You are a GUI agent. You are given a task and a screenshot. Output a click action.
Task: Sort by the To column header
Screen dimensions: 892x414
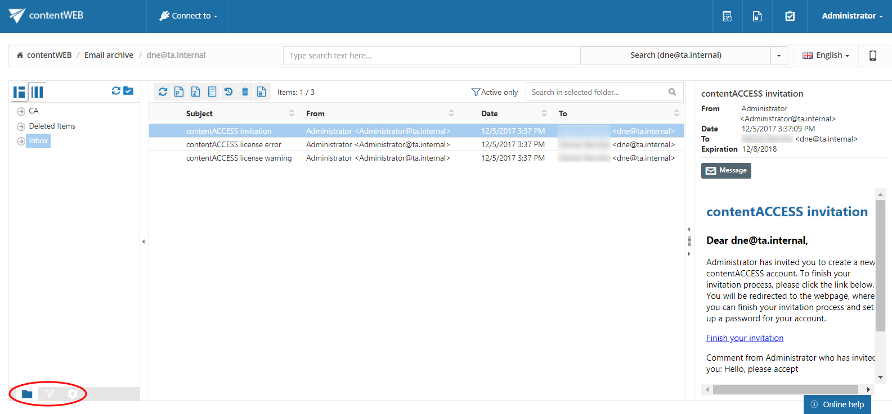tap(563, 113)
